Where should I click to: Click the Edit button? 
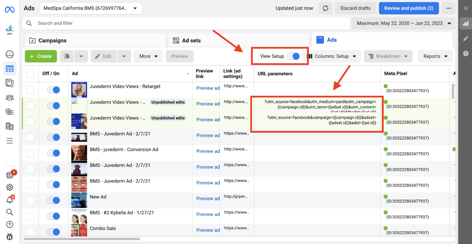104,56
